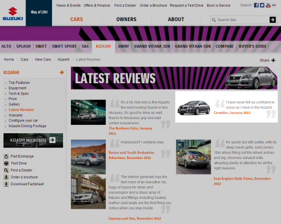Screen dimensions: 281x224
Task: Switch to the SWIFT SPORT tab
Action: click(x=64, y=46)
